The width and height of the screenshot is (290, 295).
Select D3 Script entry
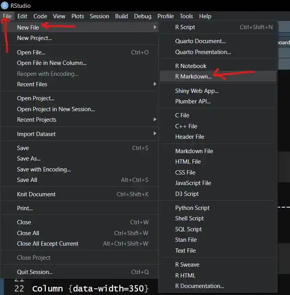click(218, 194)
